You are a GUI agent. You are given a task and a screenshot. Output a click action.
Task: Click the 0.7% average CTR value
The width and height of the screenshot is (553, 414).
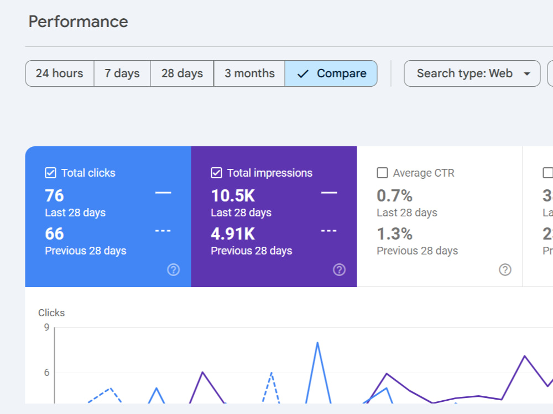point(394,196)
